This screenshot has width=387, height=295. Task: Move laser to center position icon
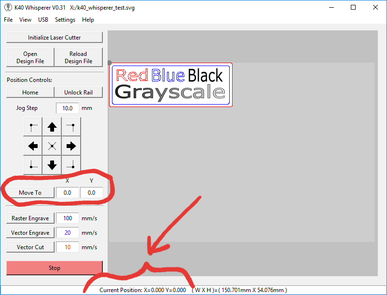(52, 146)
